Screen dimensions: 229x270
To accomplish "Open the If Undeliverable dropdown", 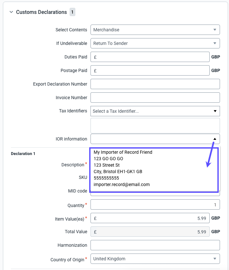I will [x=155, y=43].
